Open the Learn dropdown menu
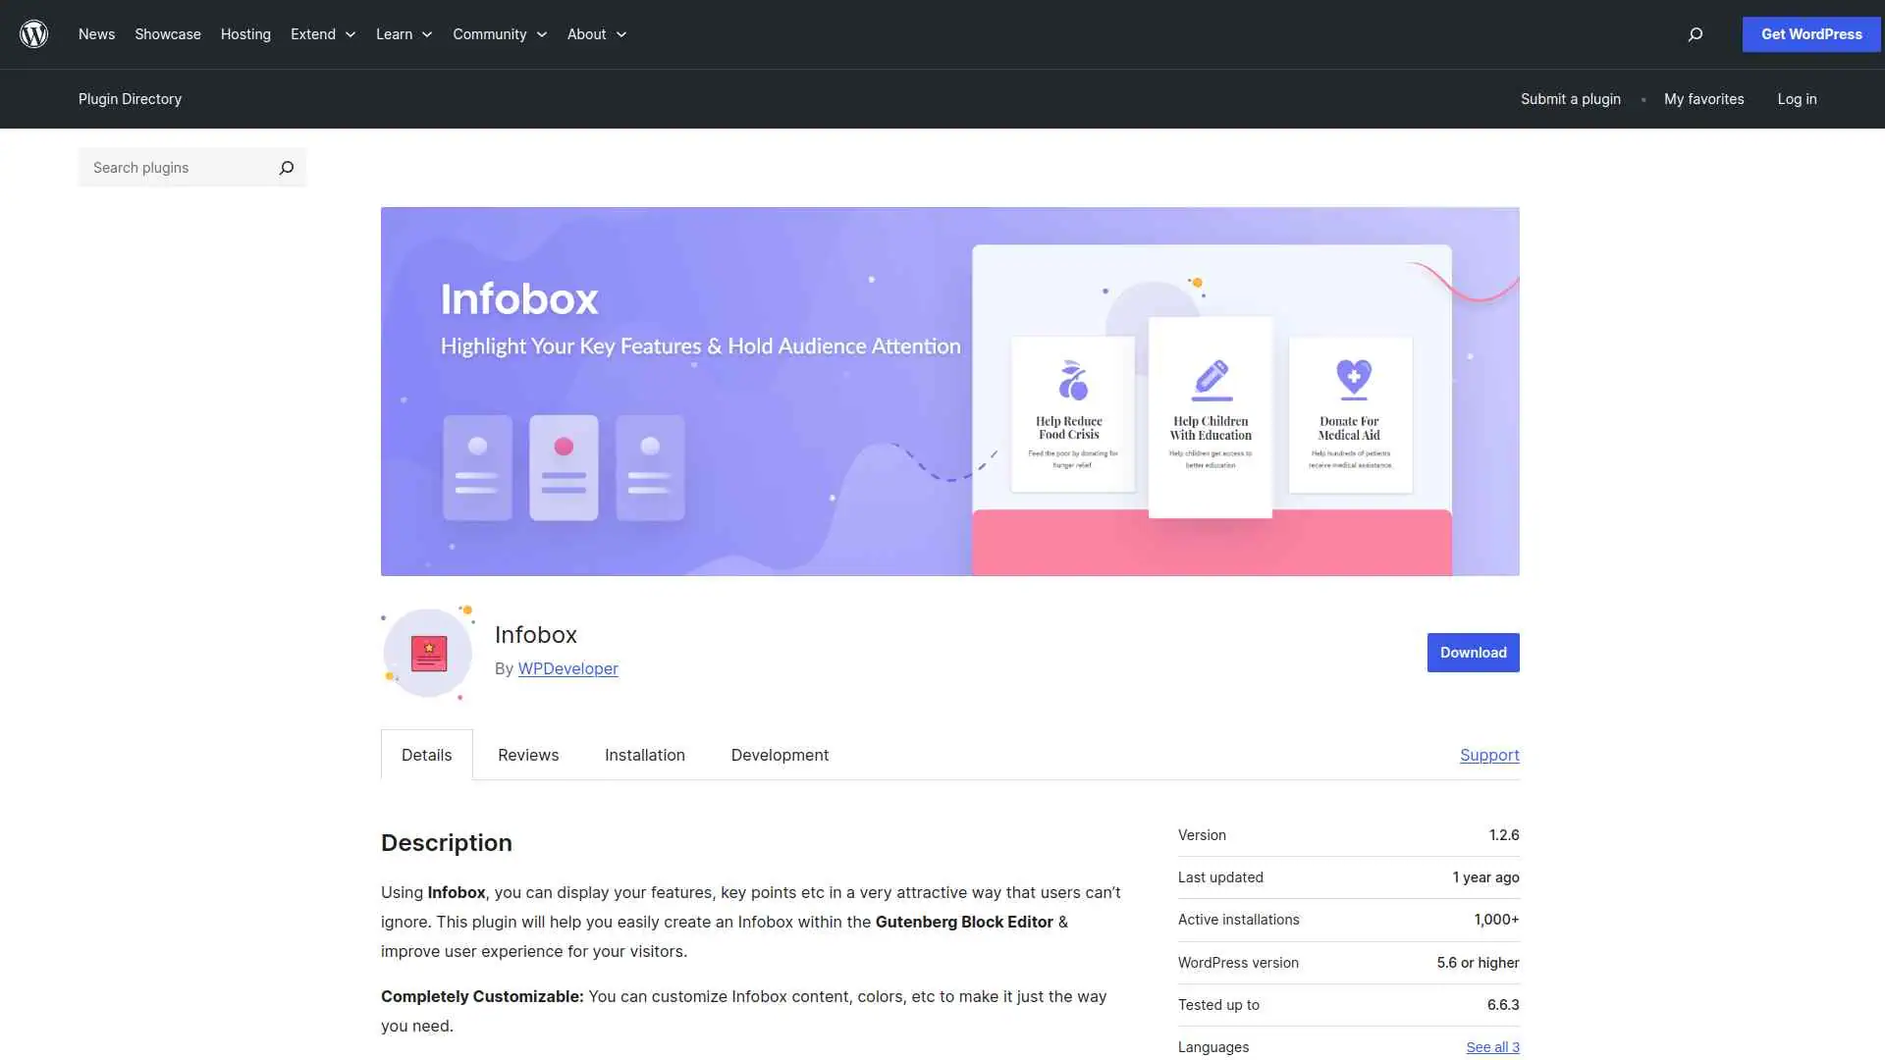Viewport: 1885px width, 1060px height. (403, 34)
